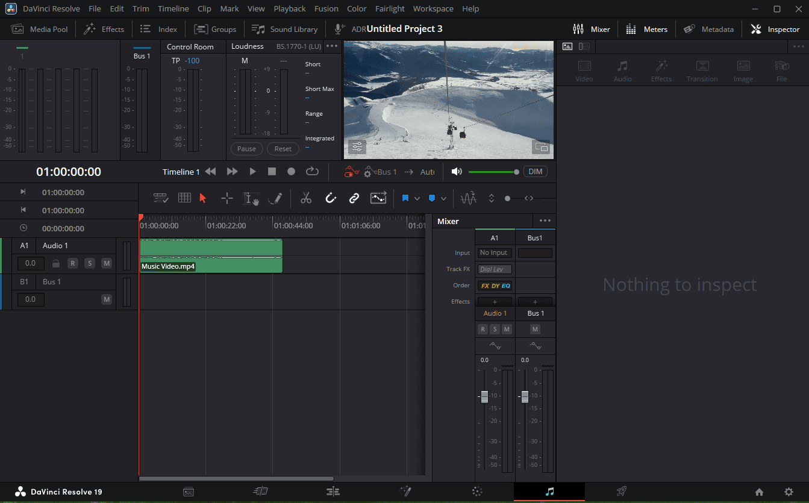809x503 pixels.
Task: Activate the razor tool to cut clips
Action: point(306,198)
